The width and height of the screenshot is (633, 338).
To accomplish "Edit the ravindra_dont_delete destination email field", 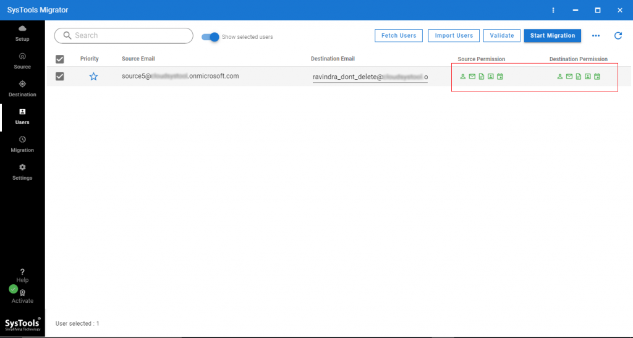I will pyautogui.click(x=370, y=77).
